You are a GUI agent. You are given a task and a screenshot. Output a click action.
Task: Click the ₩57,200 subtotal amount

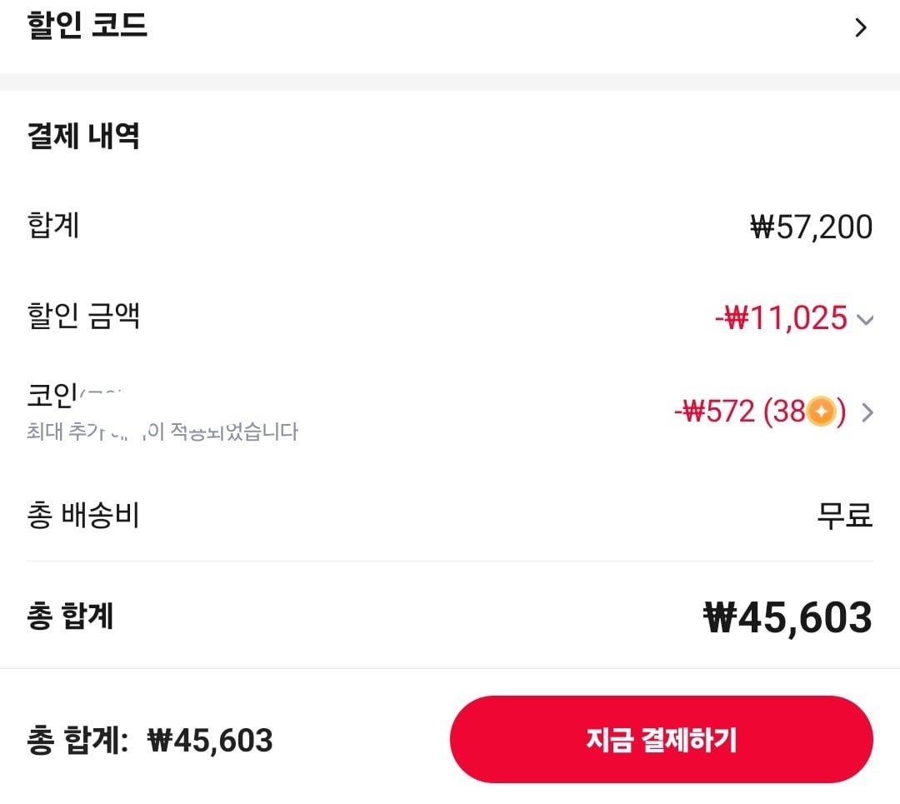coord(811,227)
